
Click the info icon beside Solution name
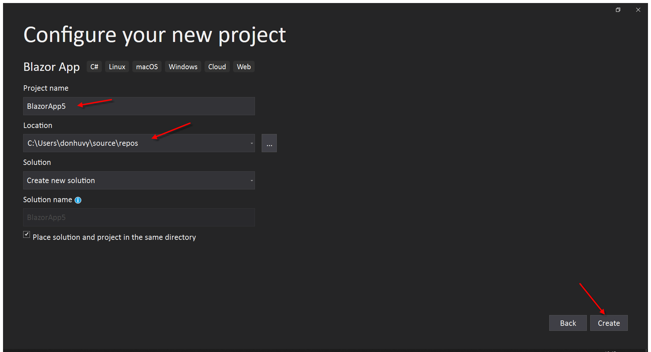pos(78,200)
